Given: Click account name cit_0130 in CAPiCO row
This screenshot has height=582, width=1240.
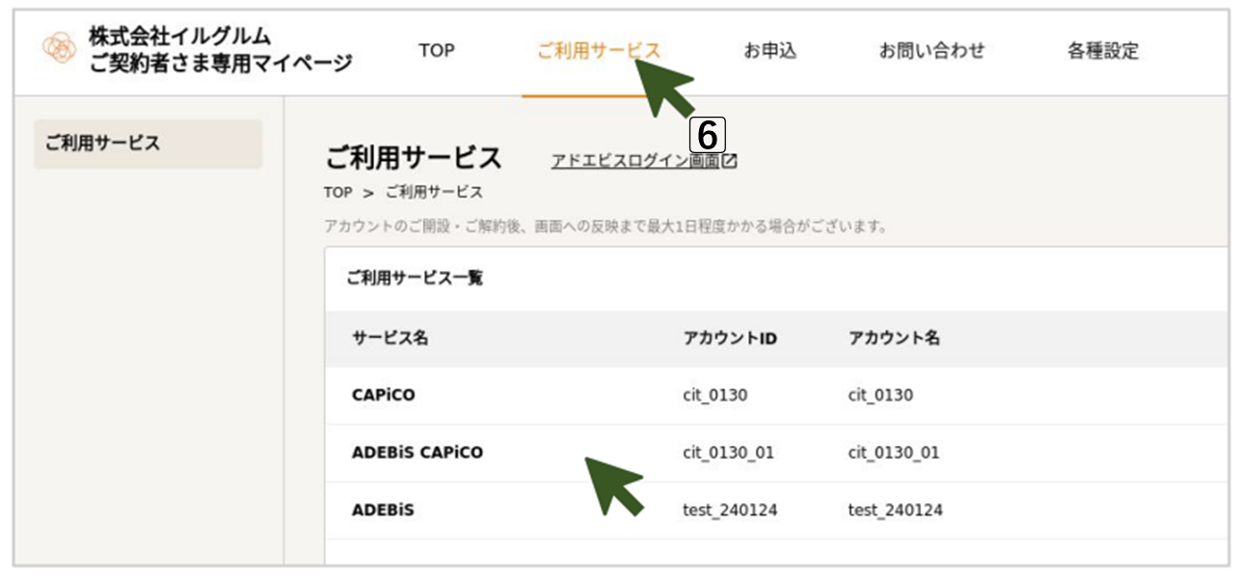Looking at the screenshot, I should 879,395.
